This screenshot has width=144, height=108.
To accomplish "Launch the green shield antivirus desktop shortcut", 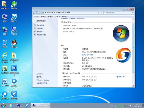I will coord(14,5).
